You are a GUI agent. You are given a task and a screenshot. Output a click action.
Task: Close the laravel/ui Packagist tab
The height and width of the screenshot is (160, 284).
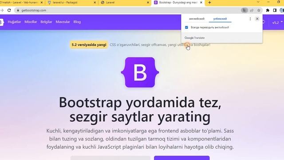[x=95, y=3]
